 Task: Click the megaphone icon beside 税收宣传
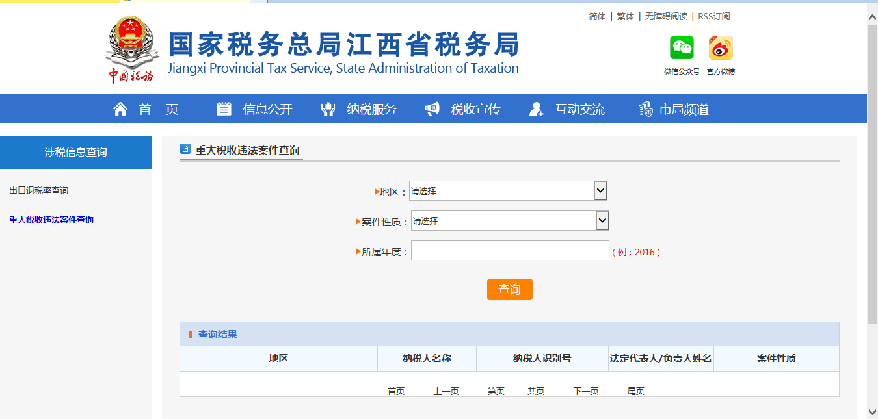click(432, 108)
